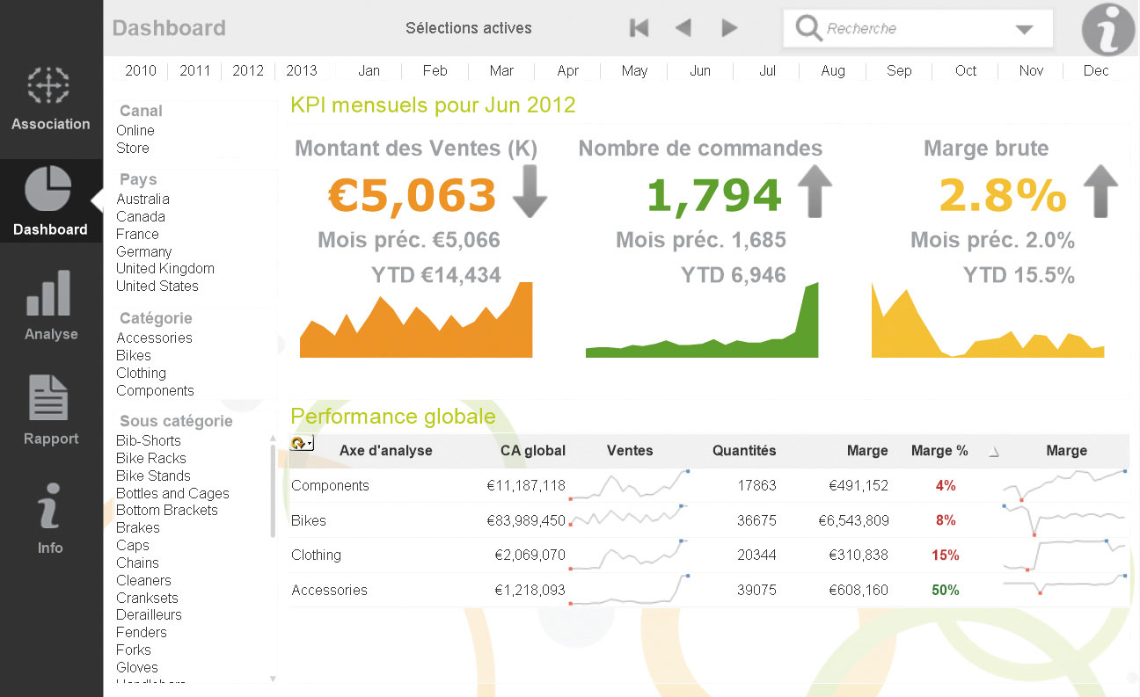Select France in Pays list

pyautogui.click(x=137, y=234)
